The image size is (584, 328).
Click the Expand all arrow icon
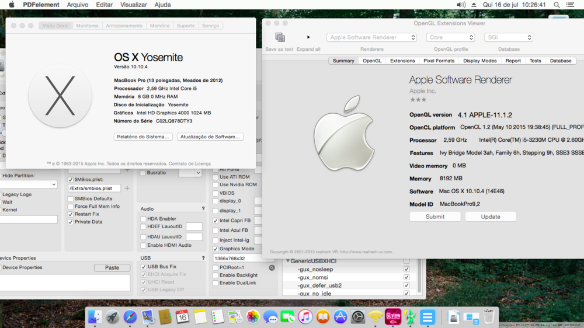pos(308,37)
